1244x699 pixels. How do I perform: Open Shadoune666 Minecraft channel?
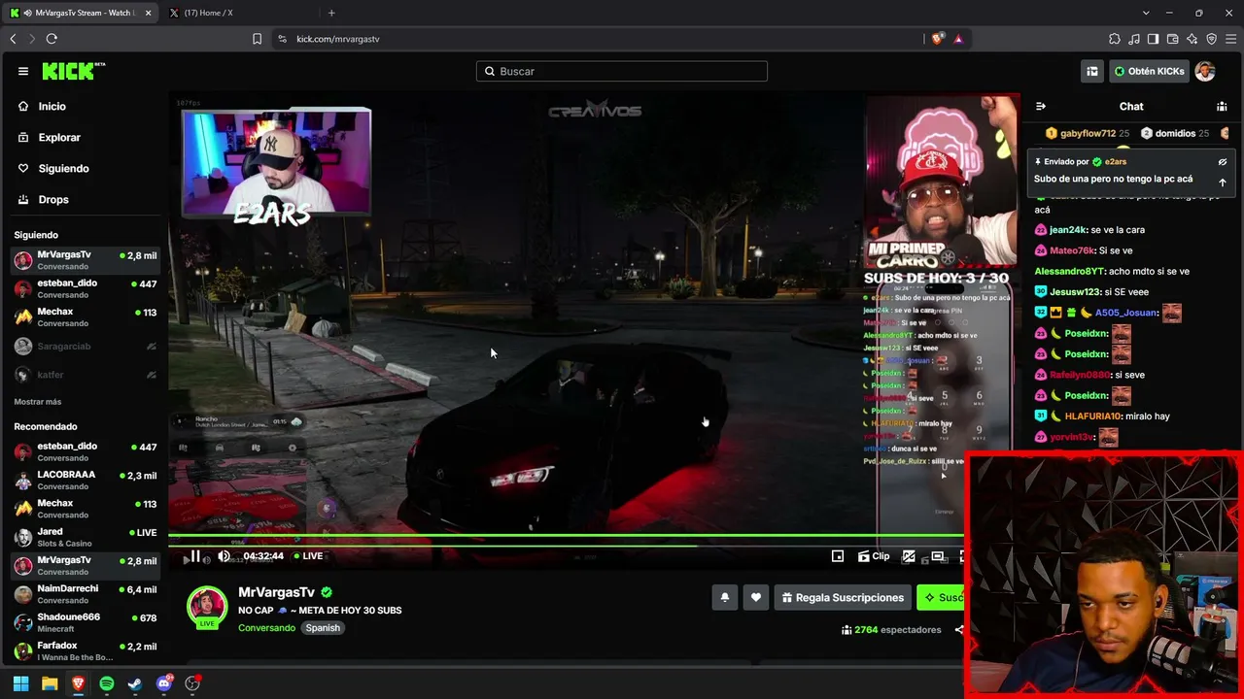click(86, 622)
